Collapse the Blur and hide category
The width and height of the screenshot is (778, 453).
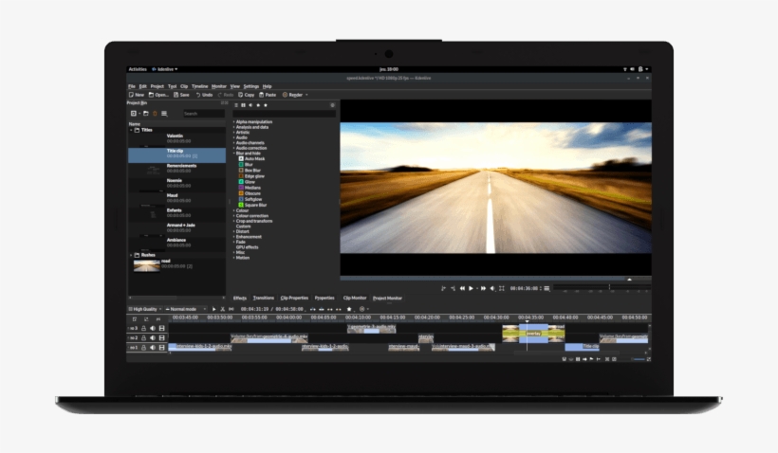click(x=234, y=154)
